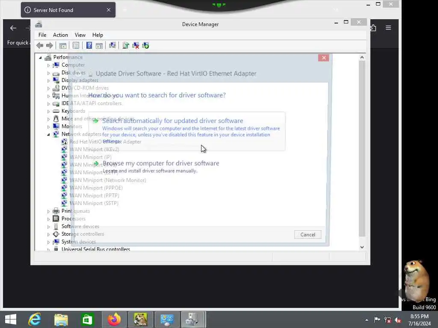Click the Update Driver Software toolbar icon
Screen dimensions: 438x328
pyautogui.click(x=125, y=45)
